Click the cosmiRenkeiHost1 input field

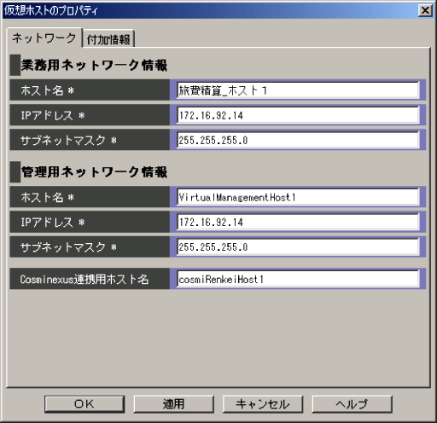click(x=298, y=279)
